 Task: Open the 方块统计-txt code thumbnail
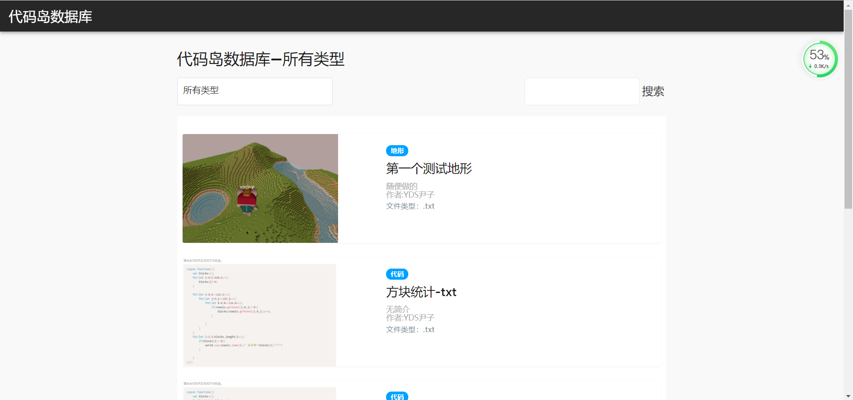[x=260, y=312]
